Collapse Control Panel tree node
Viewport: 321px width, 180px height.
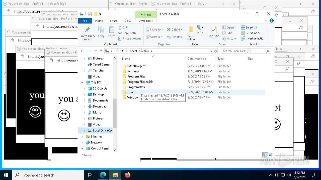coord(82,148)
